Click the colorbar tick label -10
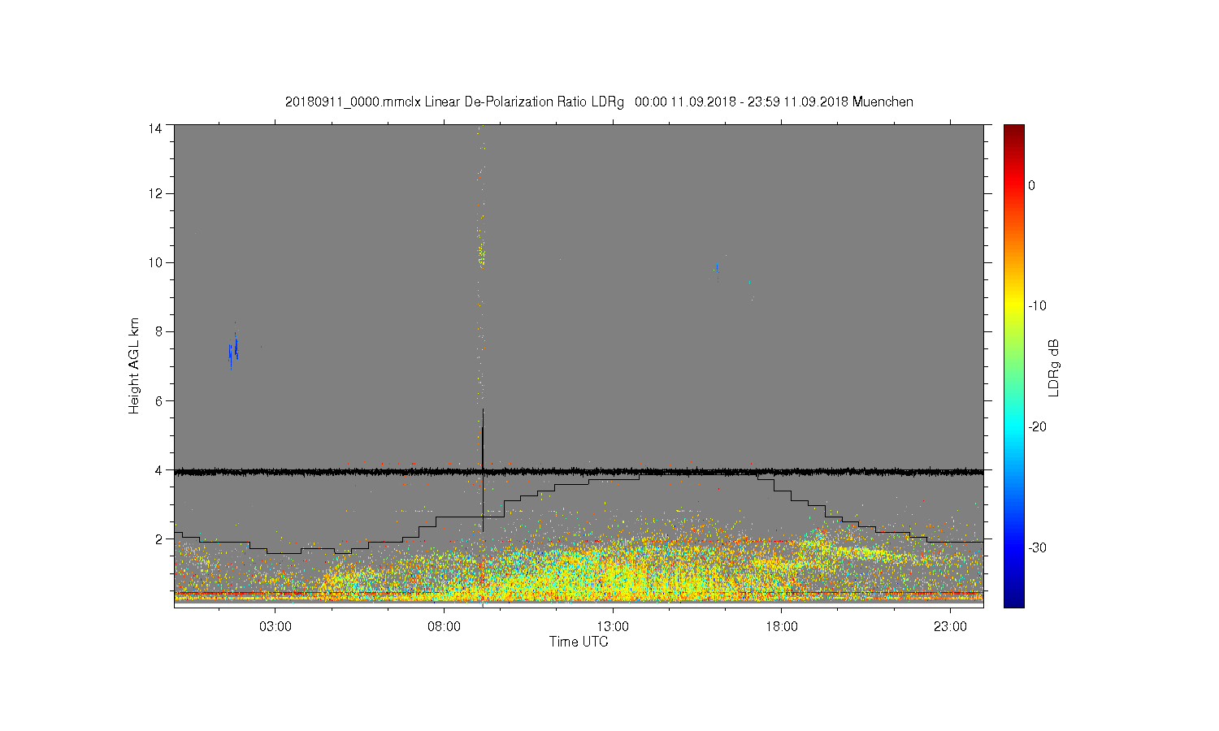Viewport: 1219px width, 731px height. point(1037,305)
